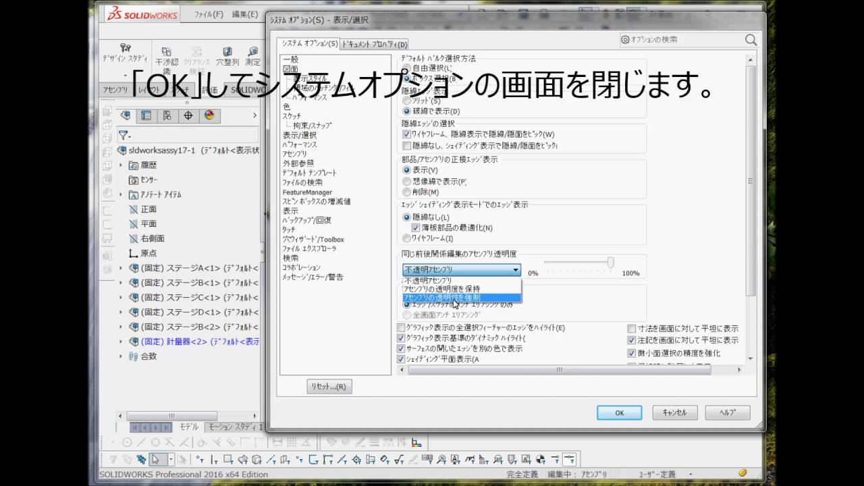This screenshot has width=864, height=486.
Task: Toggle サーフェスの開いたエッジを別の色で表示 checkbox
Action: [401, 348]
